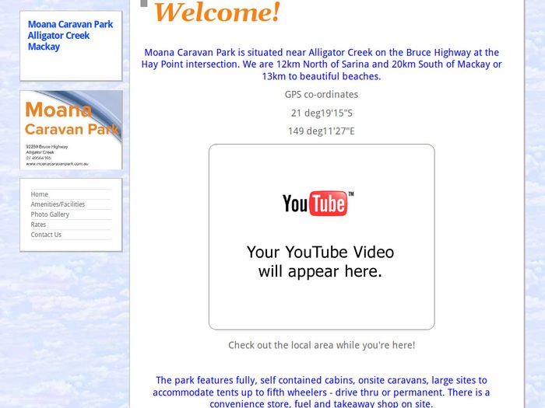Click 'Your YouTube Video will appear here' text
This screenshot has width=545, height=408.
(320, 262)
